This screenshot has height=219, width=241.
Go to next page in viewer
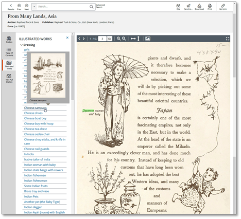tap(84, 39)
